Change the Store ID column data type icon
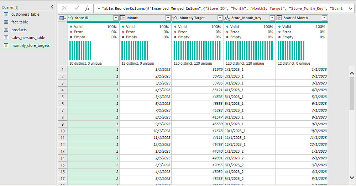Viewport: 356px width, 186px height. [x=70, y=18]
